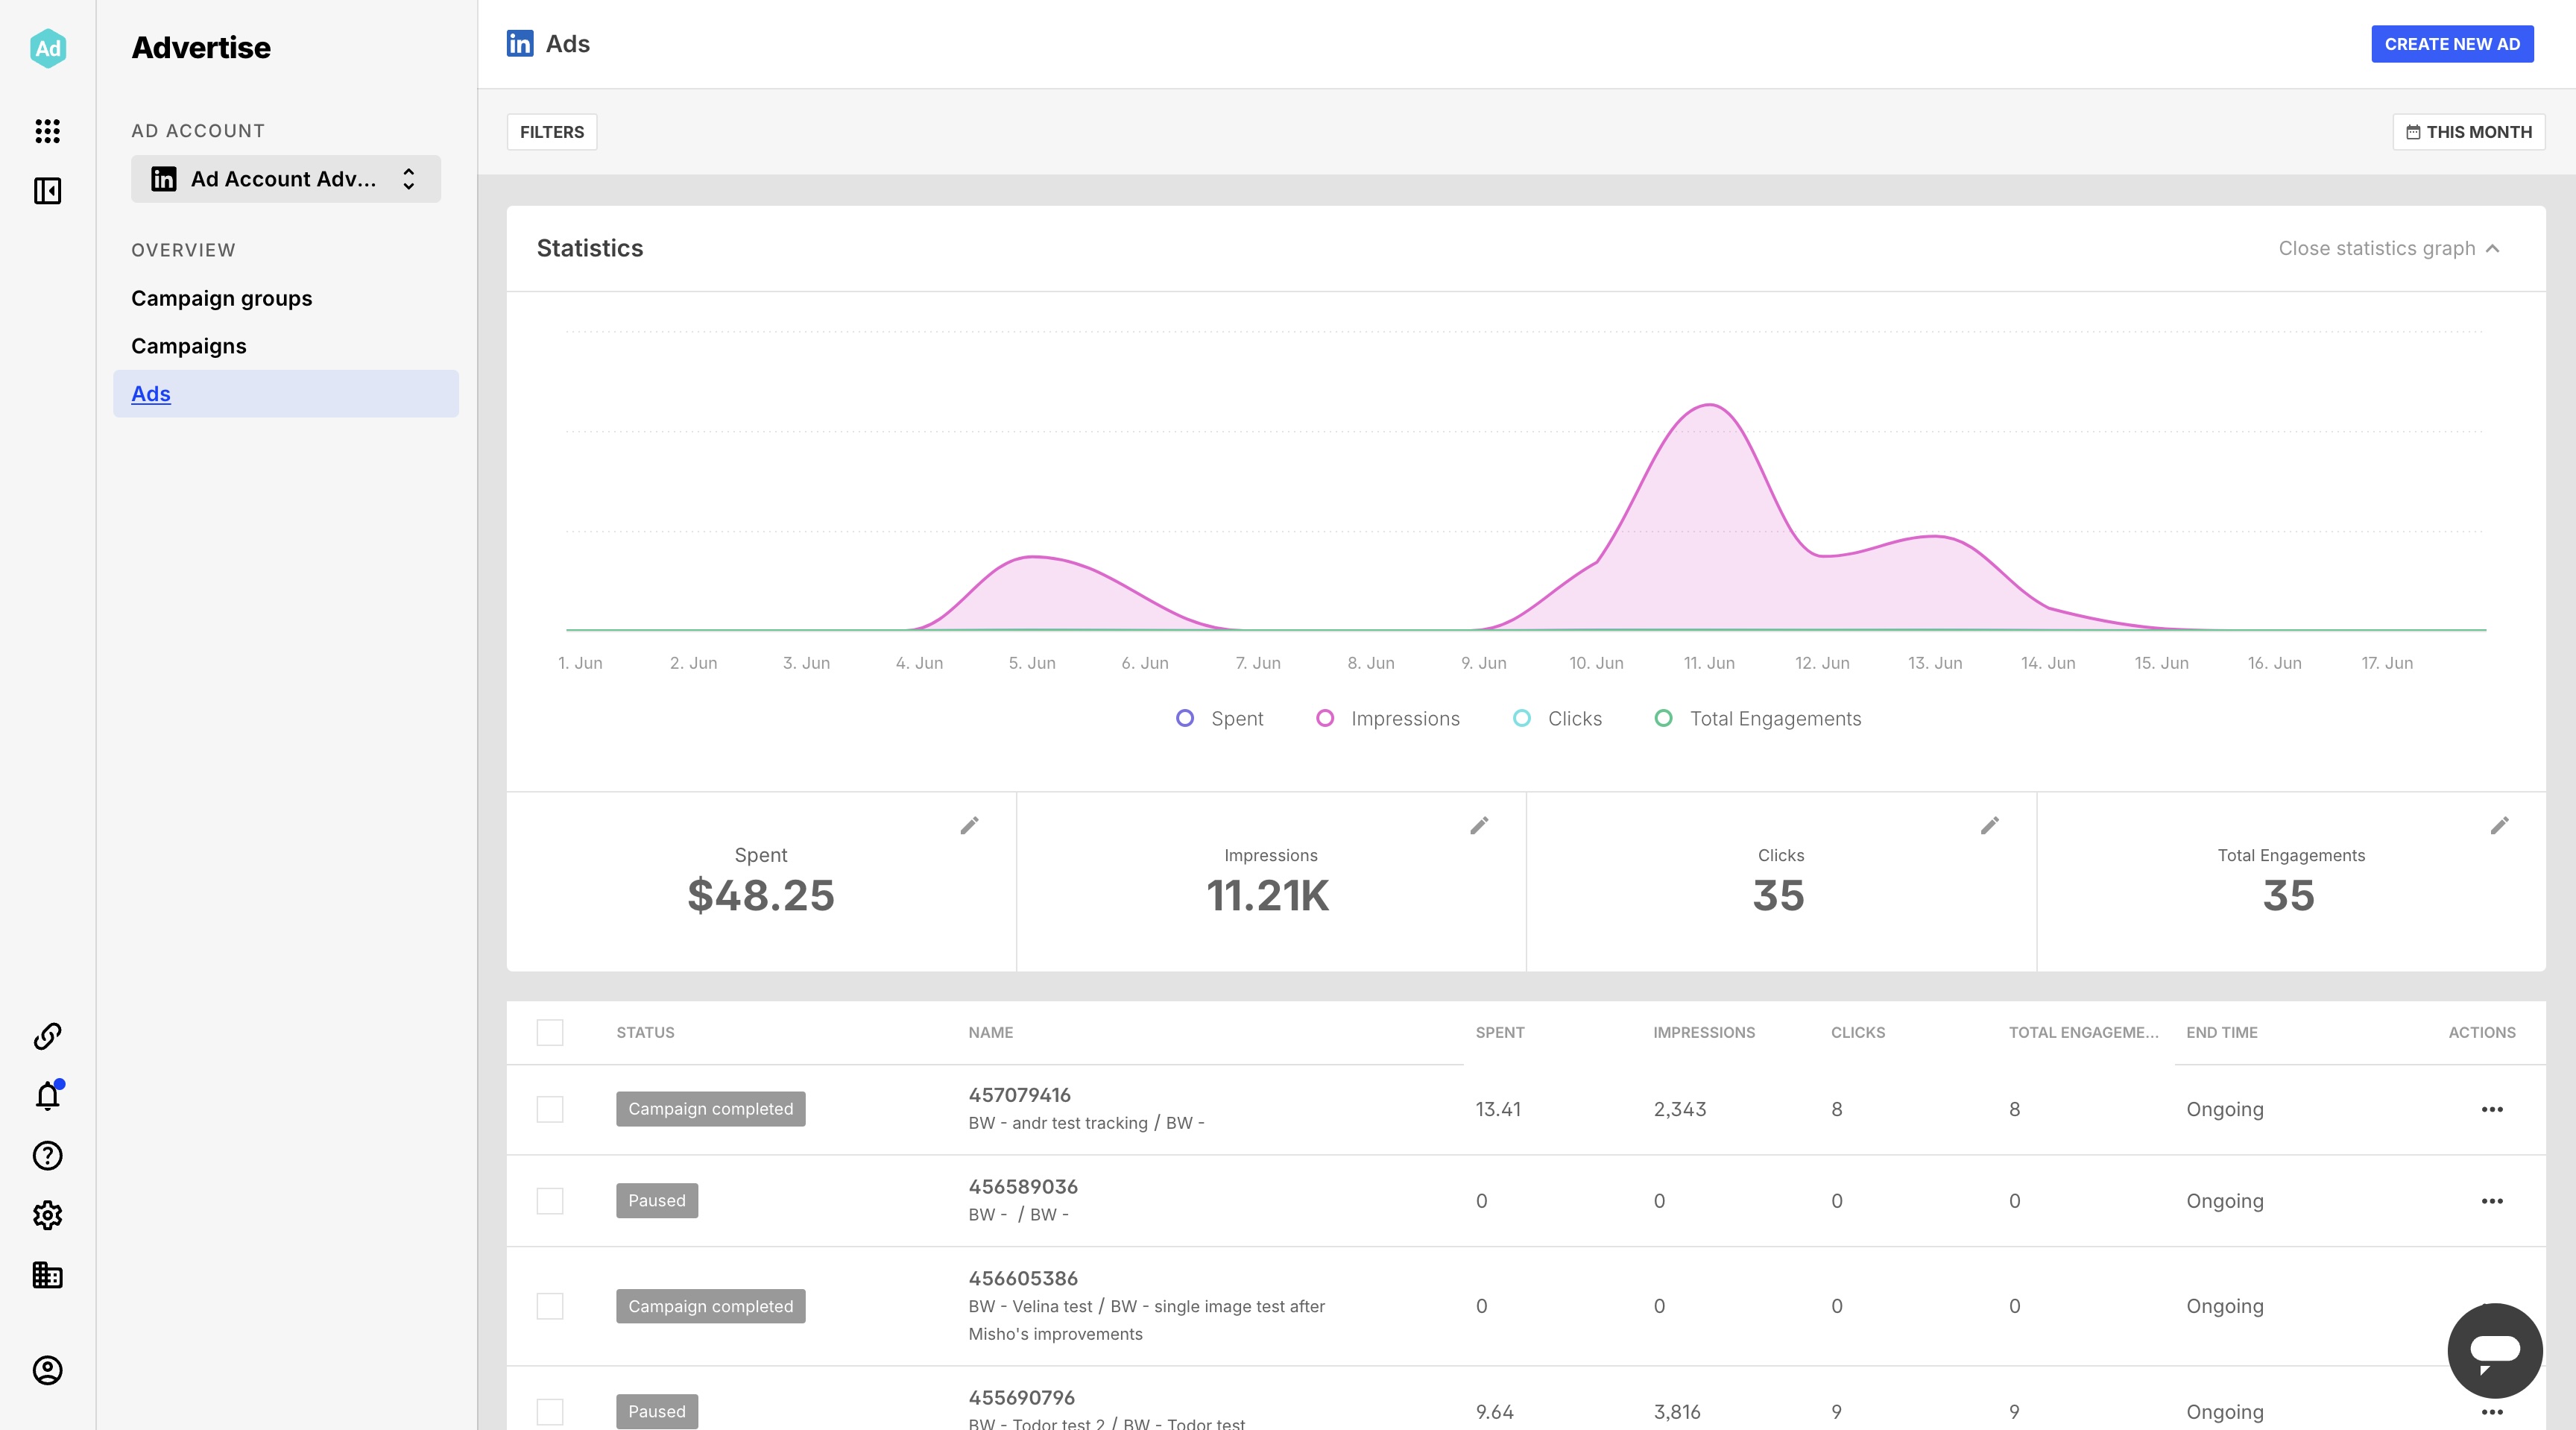
Task: Open the apps grid icon
Action: (47, 131)
